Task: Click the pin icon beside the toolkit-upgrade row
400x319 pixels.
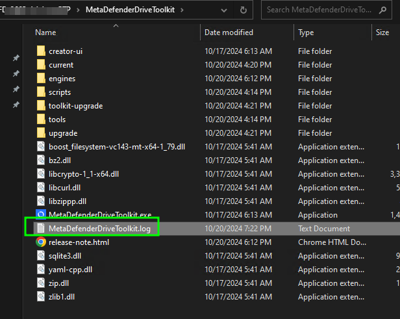Action: pos(16,105)
